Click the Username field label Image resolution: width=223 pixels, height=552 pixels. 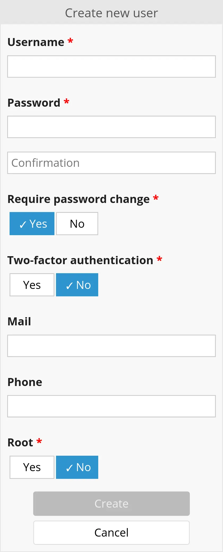pos(36,42)
